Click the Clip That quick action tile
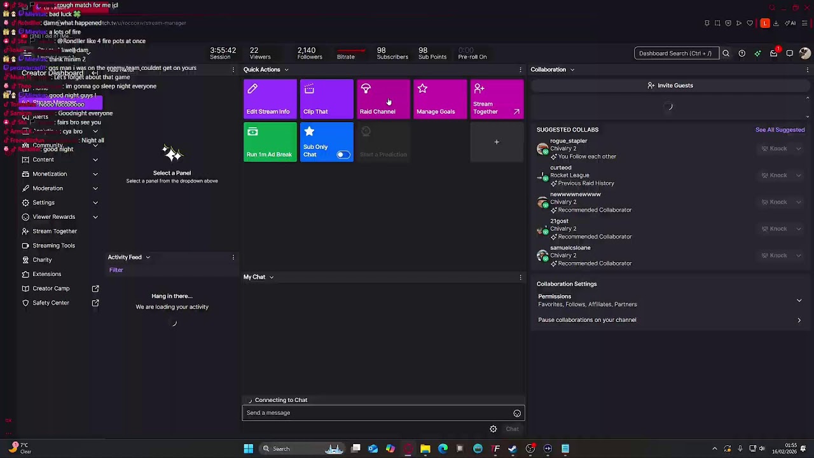Screen dimensions: 814x458 coord(326,99)
